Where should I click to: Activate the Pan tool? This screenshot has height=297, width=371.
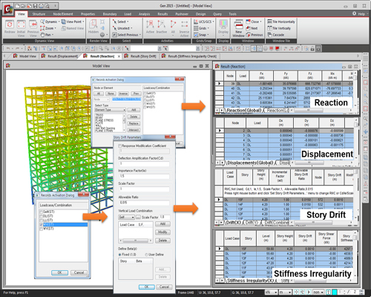(46, 35)
